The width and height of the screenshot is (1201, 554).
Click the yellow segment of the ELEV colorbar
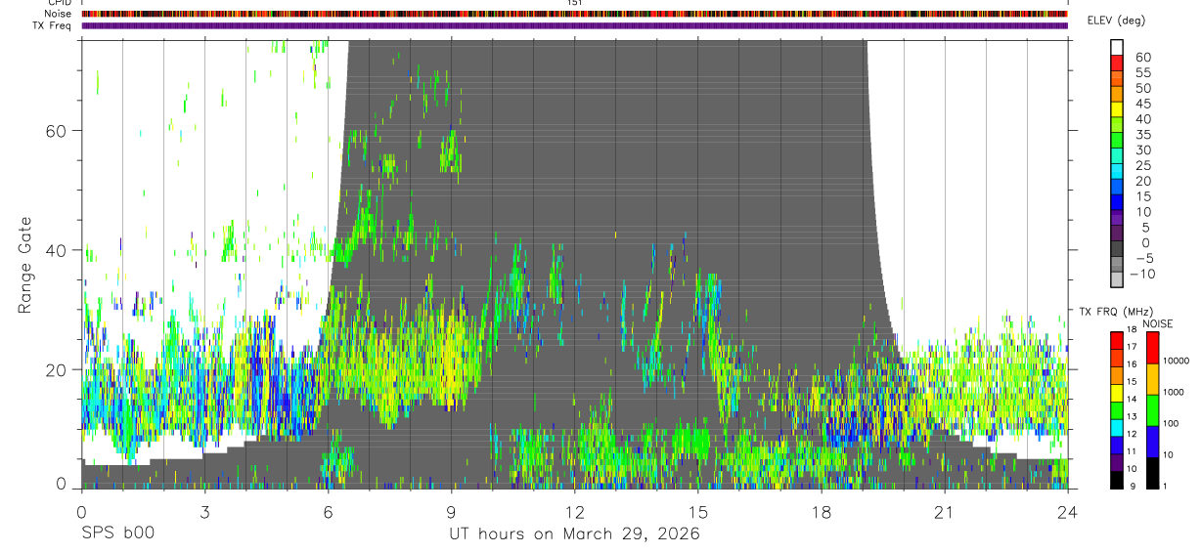1117,107
